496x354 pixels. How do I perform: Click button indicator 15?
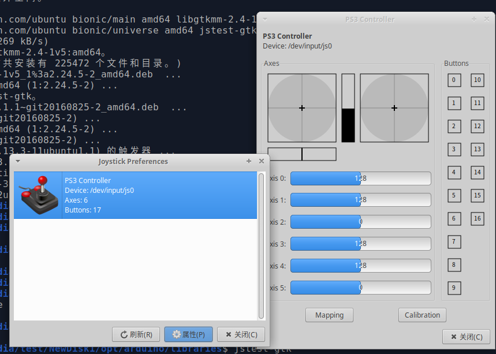[x=478, y=196]
